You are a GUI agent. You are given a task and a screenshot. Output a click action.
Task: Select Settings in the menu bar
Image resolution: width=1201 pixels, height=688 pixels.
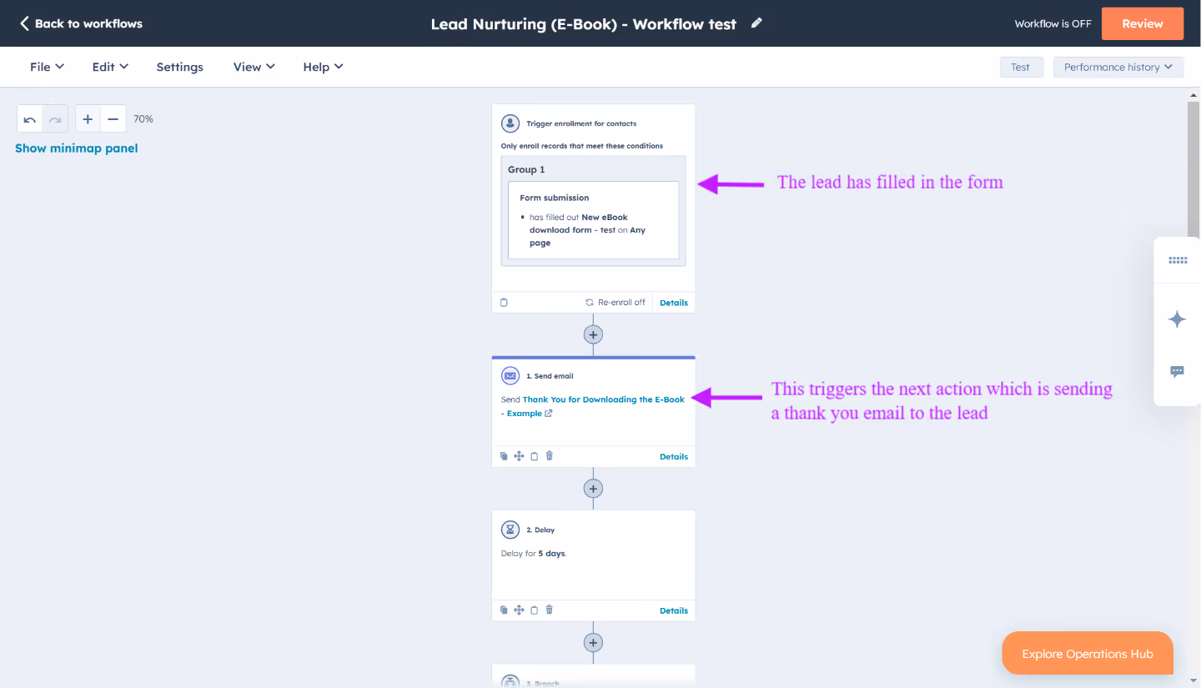(x=179, y=67)
